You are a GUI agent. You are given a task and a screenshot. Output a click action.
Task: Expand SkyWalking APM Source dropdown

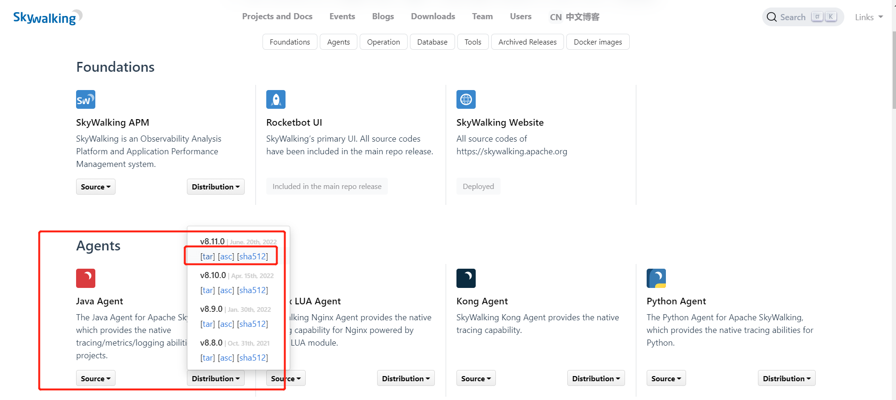tap(95, 187)
